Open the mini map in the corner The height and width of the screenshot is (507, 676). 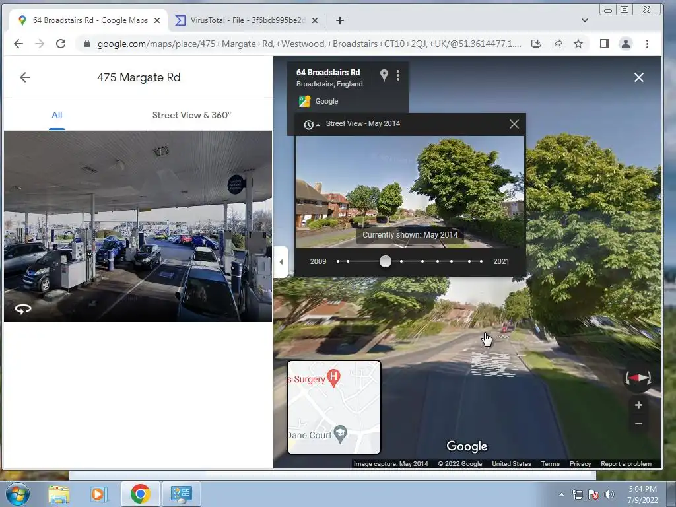(334, 407)
